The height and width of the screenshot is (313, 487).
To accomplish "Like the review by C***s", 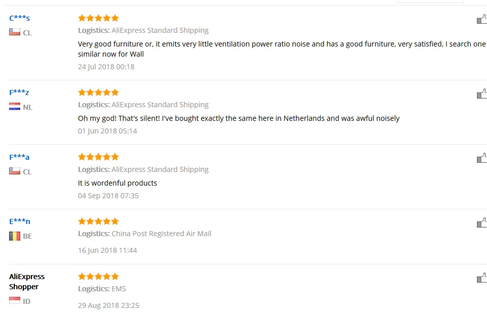I will pyautogui.click(x=482, y=19).
